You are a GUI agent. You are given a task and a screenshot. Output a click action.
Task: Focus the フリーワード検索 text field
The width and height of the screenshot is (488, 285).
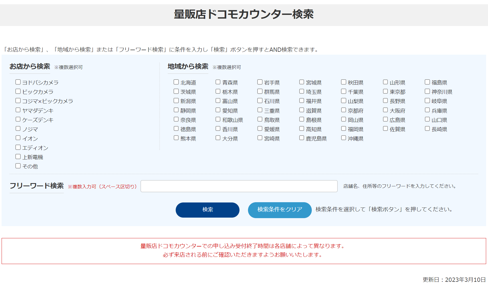pyautogui.click(x=239, y=186)
